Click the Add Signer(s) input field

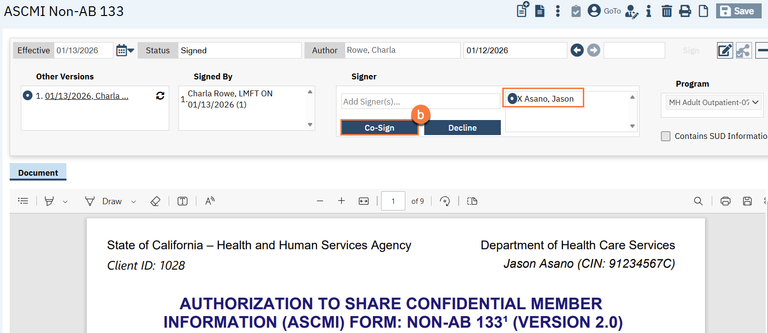[x=420, y=102]
